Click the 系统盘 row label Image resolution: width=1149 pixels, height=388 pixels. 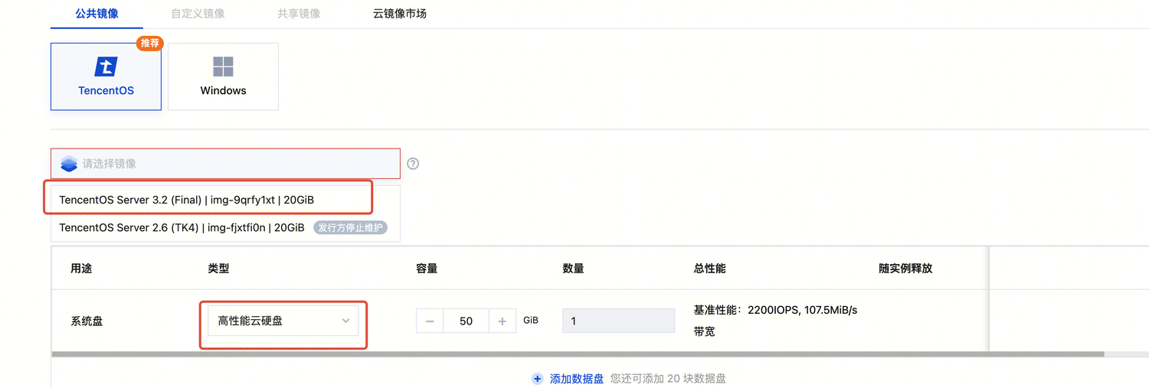tap(87, 321)
